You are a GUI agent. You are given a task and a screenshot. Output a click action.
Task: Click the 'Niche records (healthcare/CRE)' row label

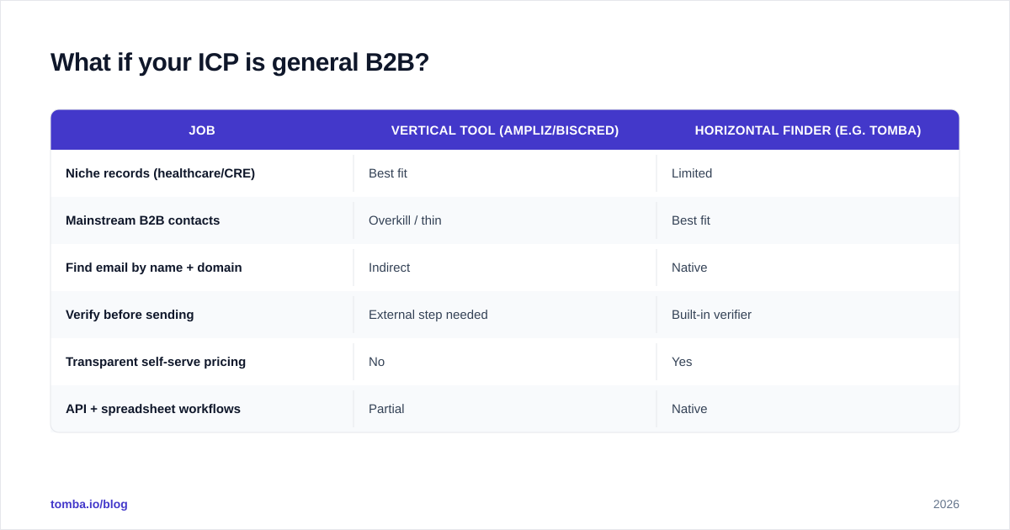click(160, 173)
